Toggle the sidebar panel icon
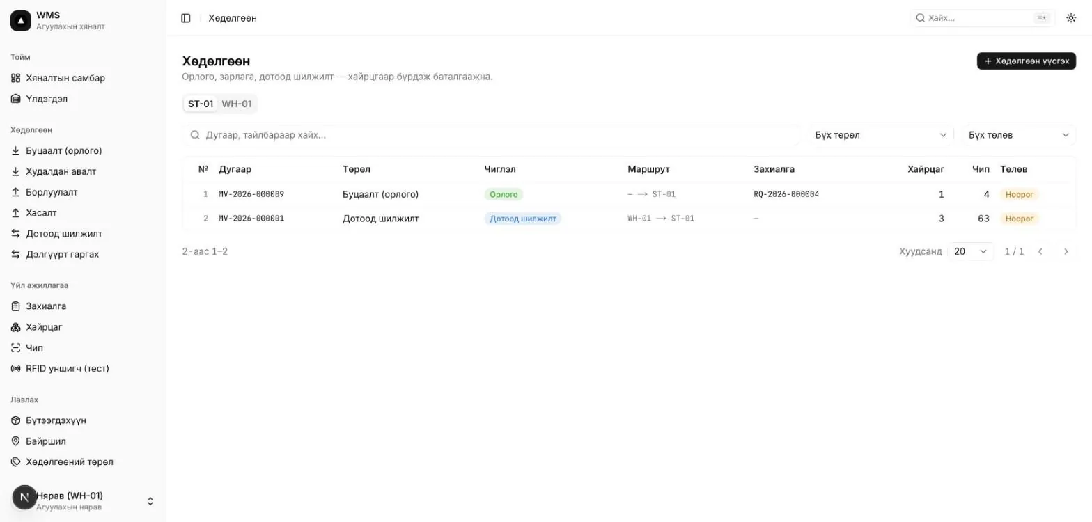The width and height of the screenshot is (1092, 522). [186, 18]
